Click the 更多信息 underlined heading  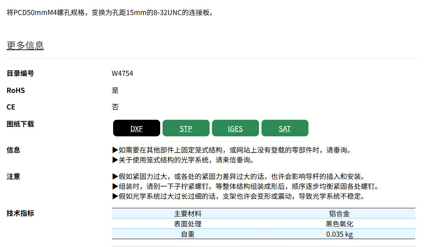(x=25, y=45)
